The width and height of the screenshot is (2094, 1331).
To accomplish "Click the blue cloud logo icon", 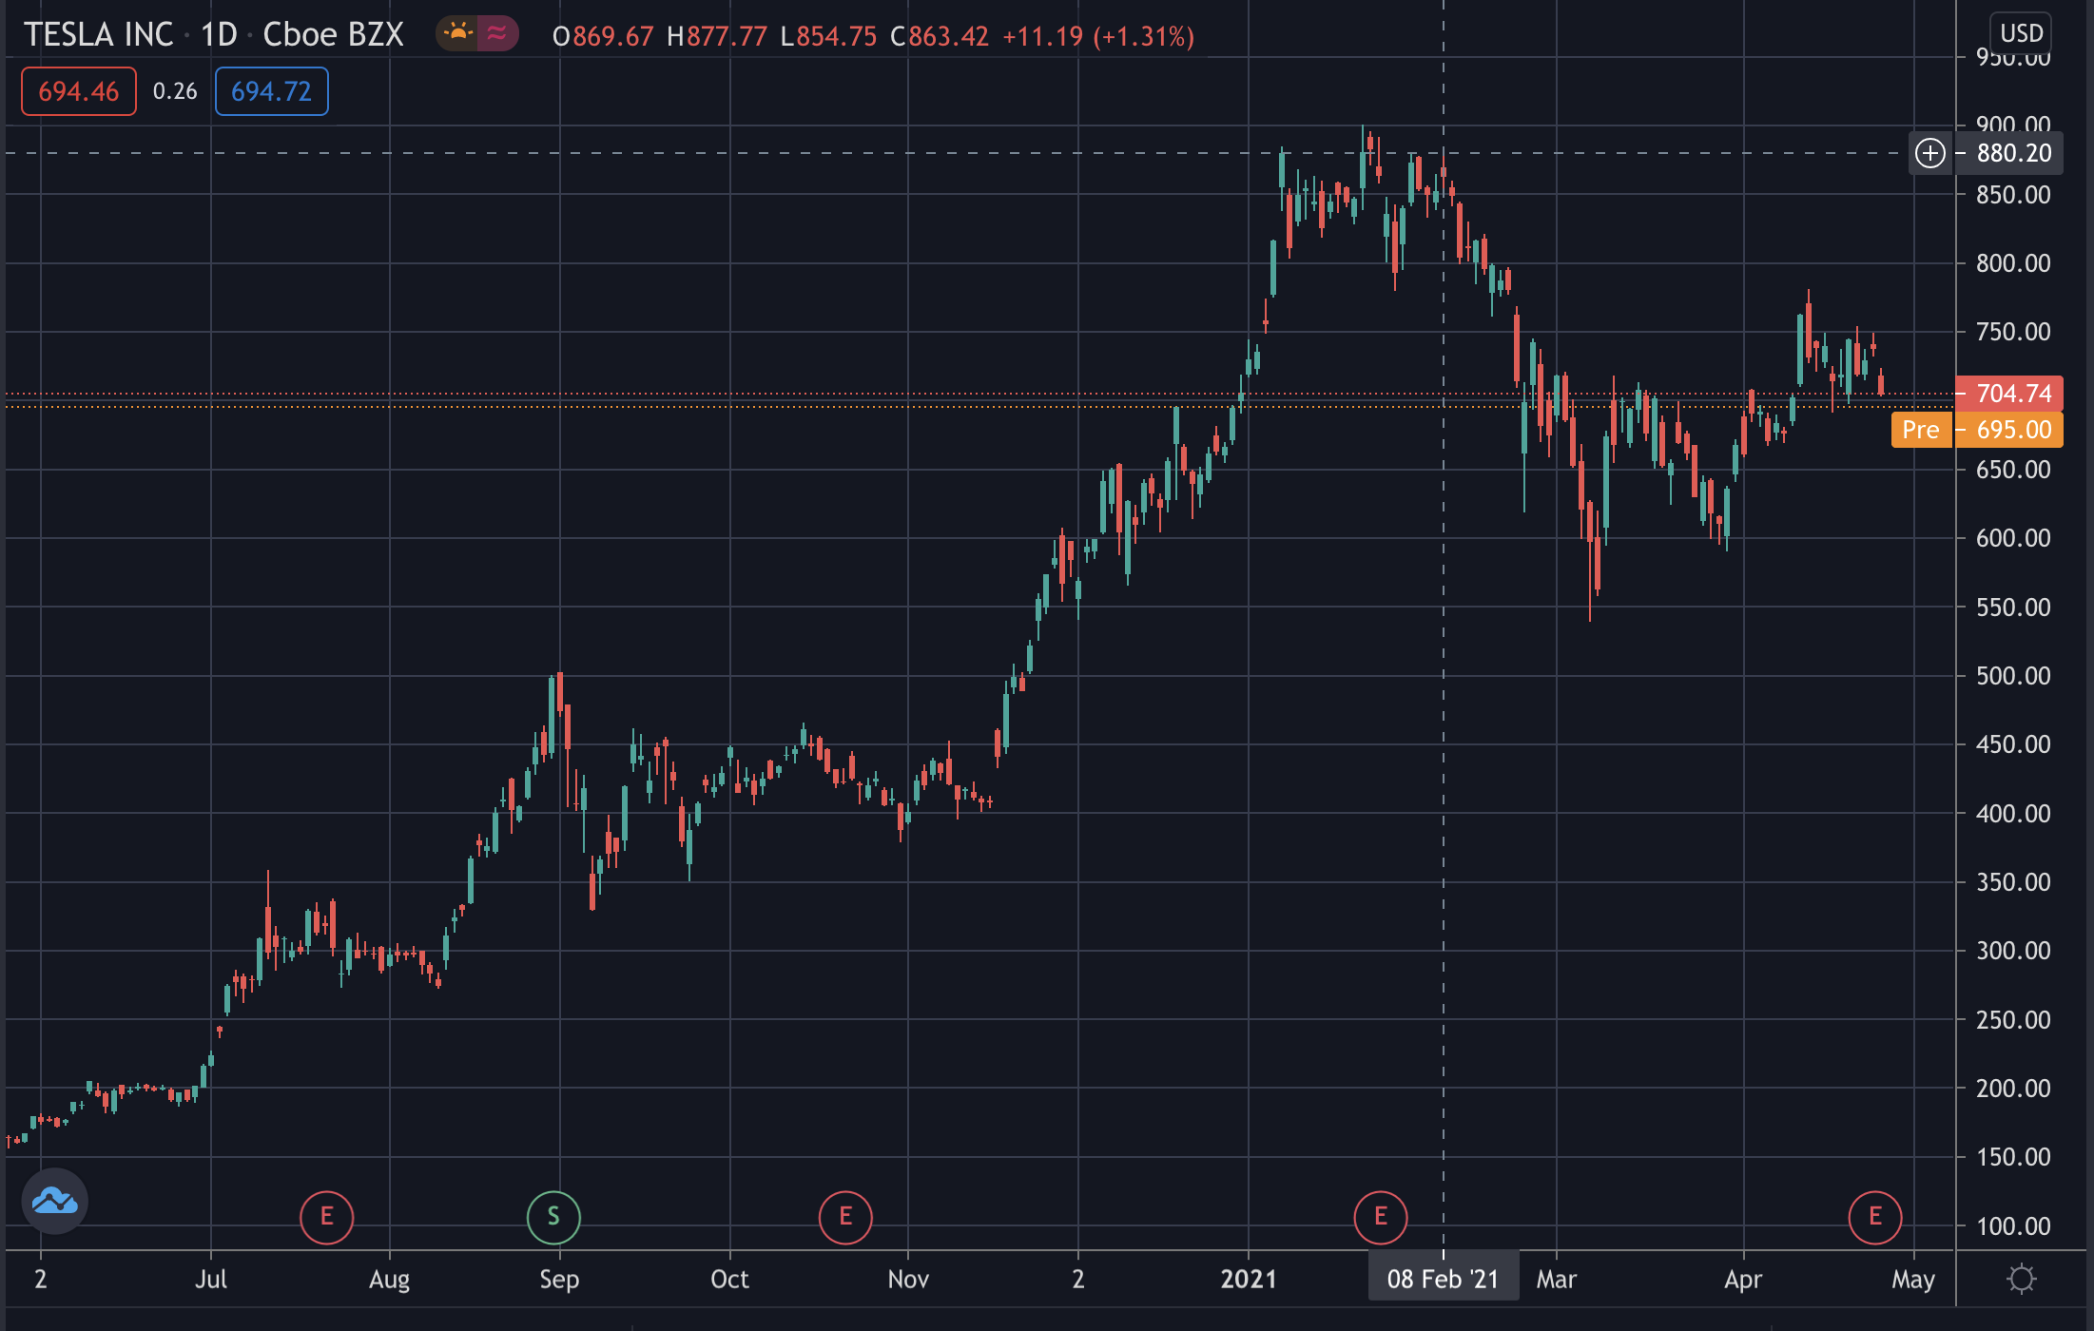I will [55, 1201].
